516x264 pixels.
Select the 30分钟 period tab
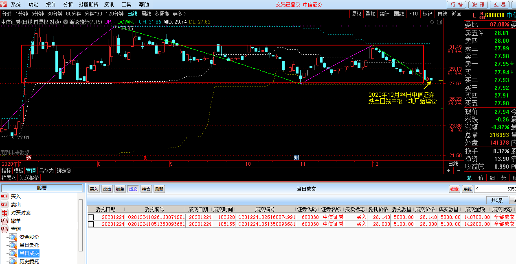tap(55, 14)
